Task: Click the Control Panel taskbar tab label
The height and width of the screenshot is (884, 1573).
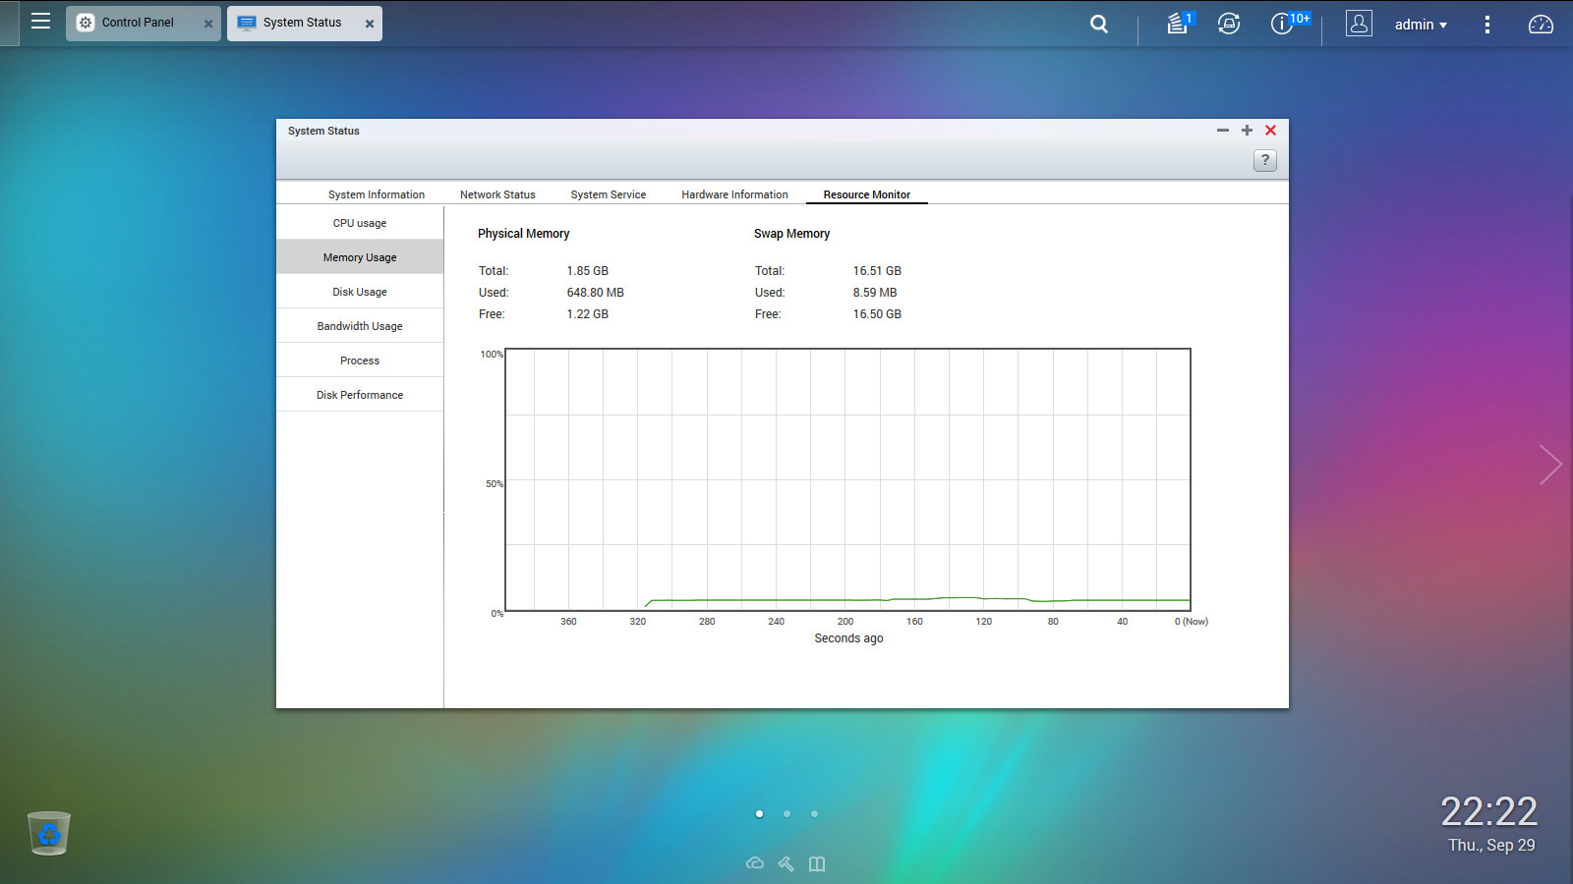Action: coord(138,23)
